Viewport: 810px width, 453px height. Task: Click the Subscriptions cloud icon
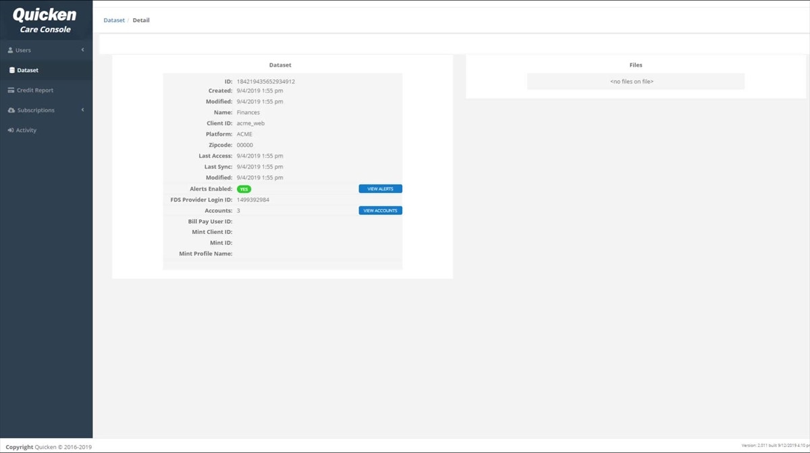pyautogui.click(x=11, y=111)
